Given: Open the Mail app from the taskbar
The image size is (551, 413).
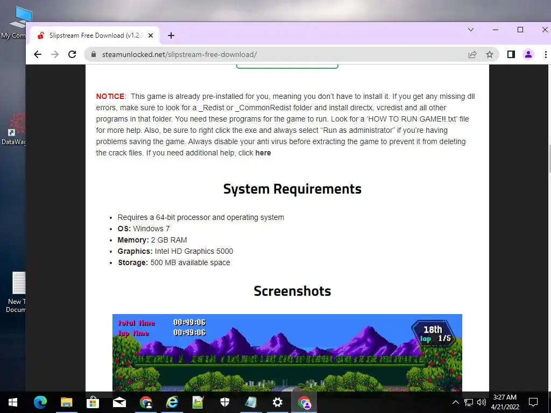Looking at the screenshot, I should [x=119, y=402].
